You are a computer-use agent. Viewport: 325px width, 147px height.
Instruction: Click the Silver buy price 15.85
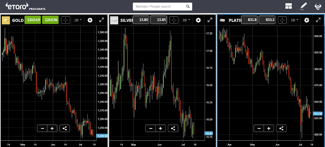[x=159, y=20]
